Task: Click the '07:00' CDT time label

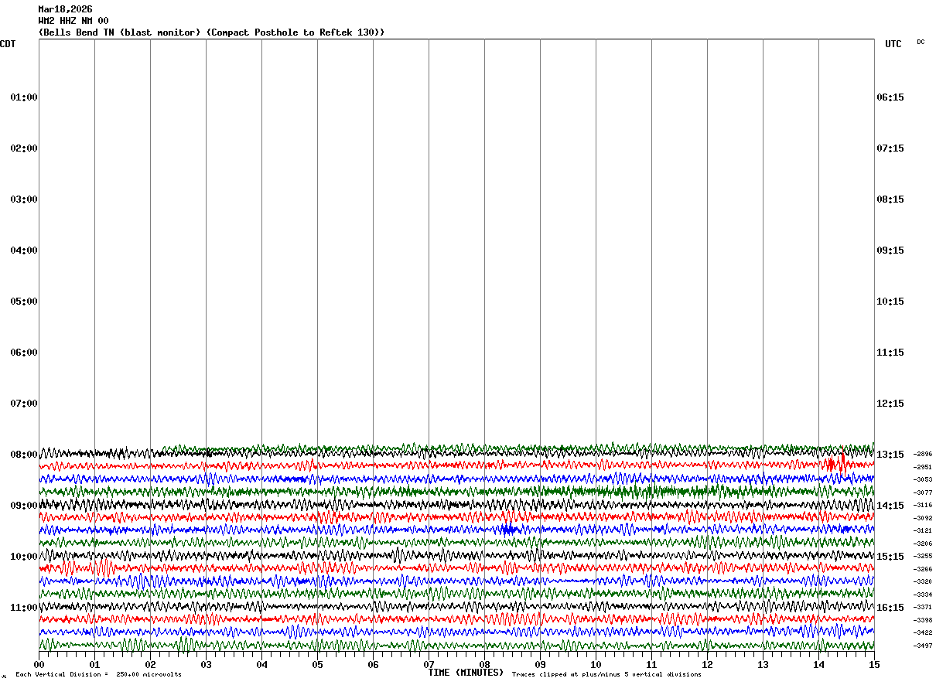Action: coord(24,404)
